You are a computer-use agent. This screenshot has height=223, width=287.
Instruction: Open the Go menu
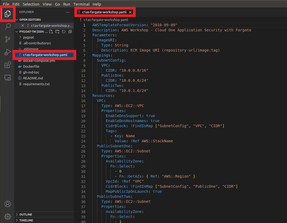point(57,4)
